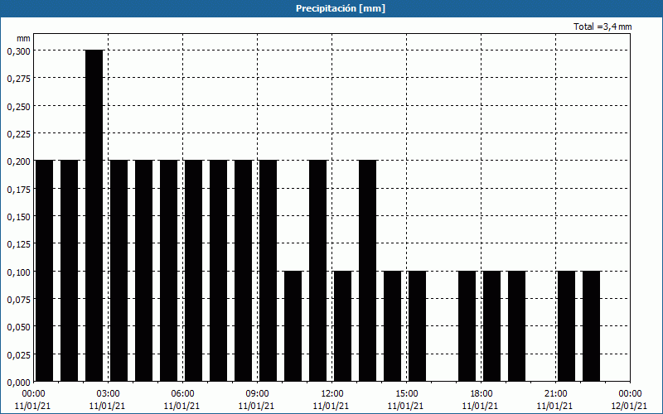The height and width of the screenshot is (414, 663).
Task: Select the 0,125 y-axis value
Action: pos(18,244)
